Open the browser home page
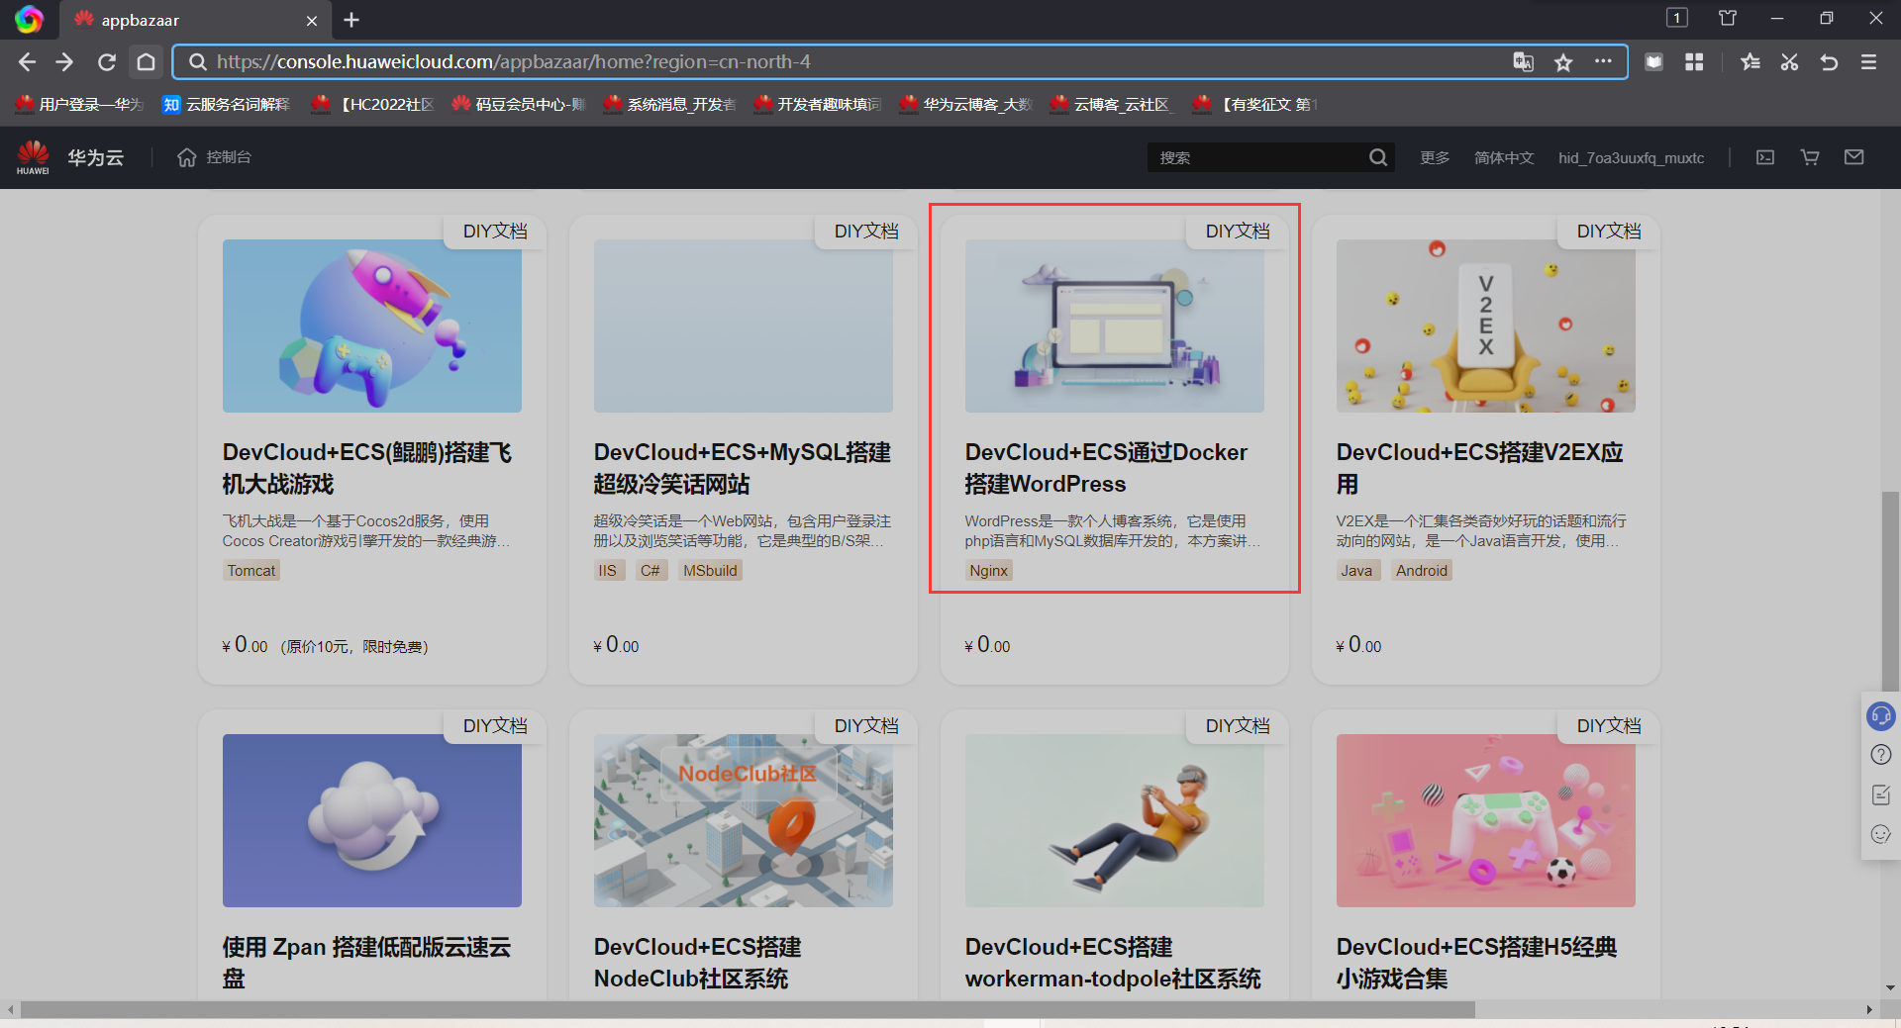1901x1028 pixels. click(146, 62)
